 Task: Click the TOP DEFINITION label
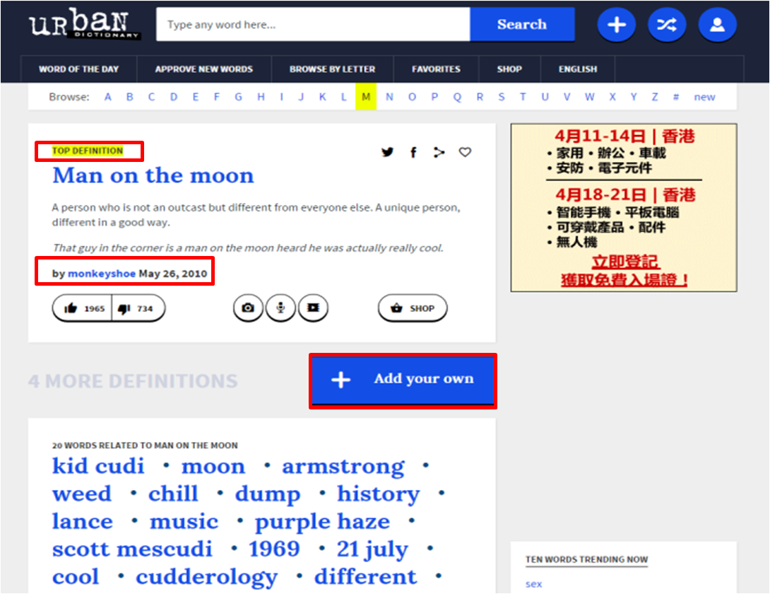[88, 151]
